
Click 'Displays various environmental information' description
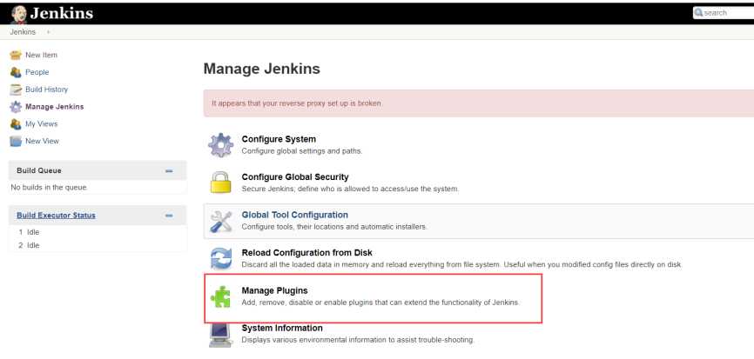pos(358,340)
